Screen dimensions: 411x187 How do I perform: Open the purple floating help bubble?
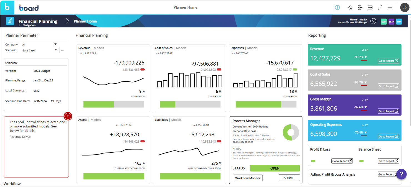click(x=401, y=174)
